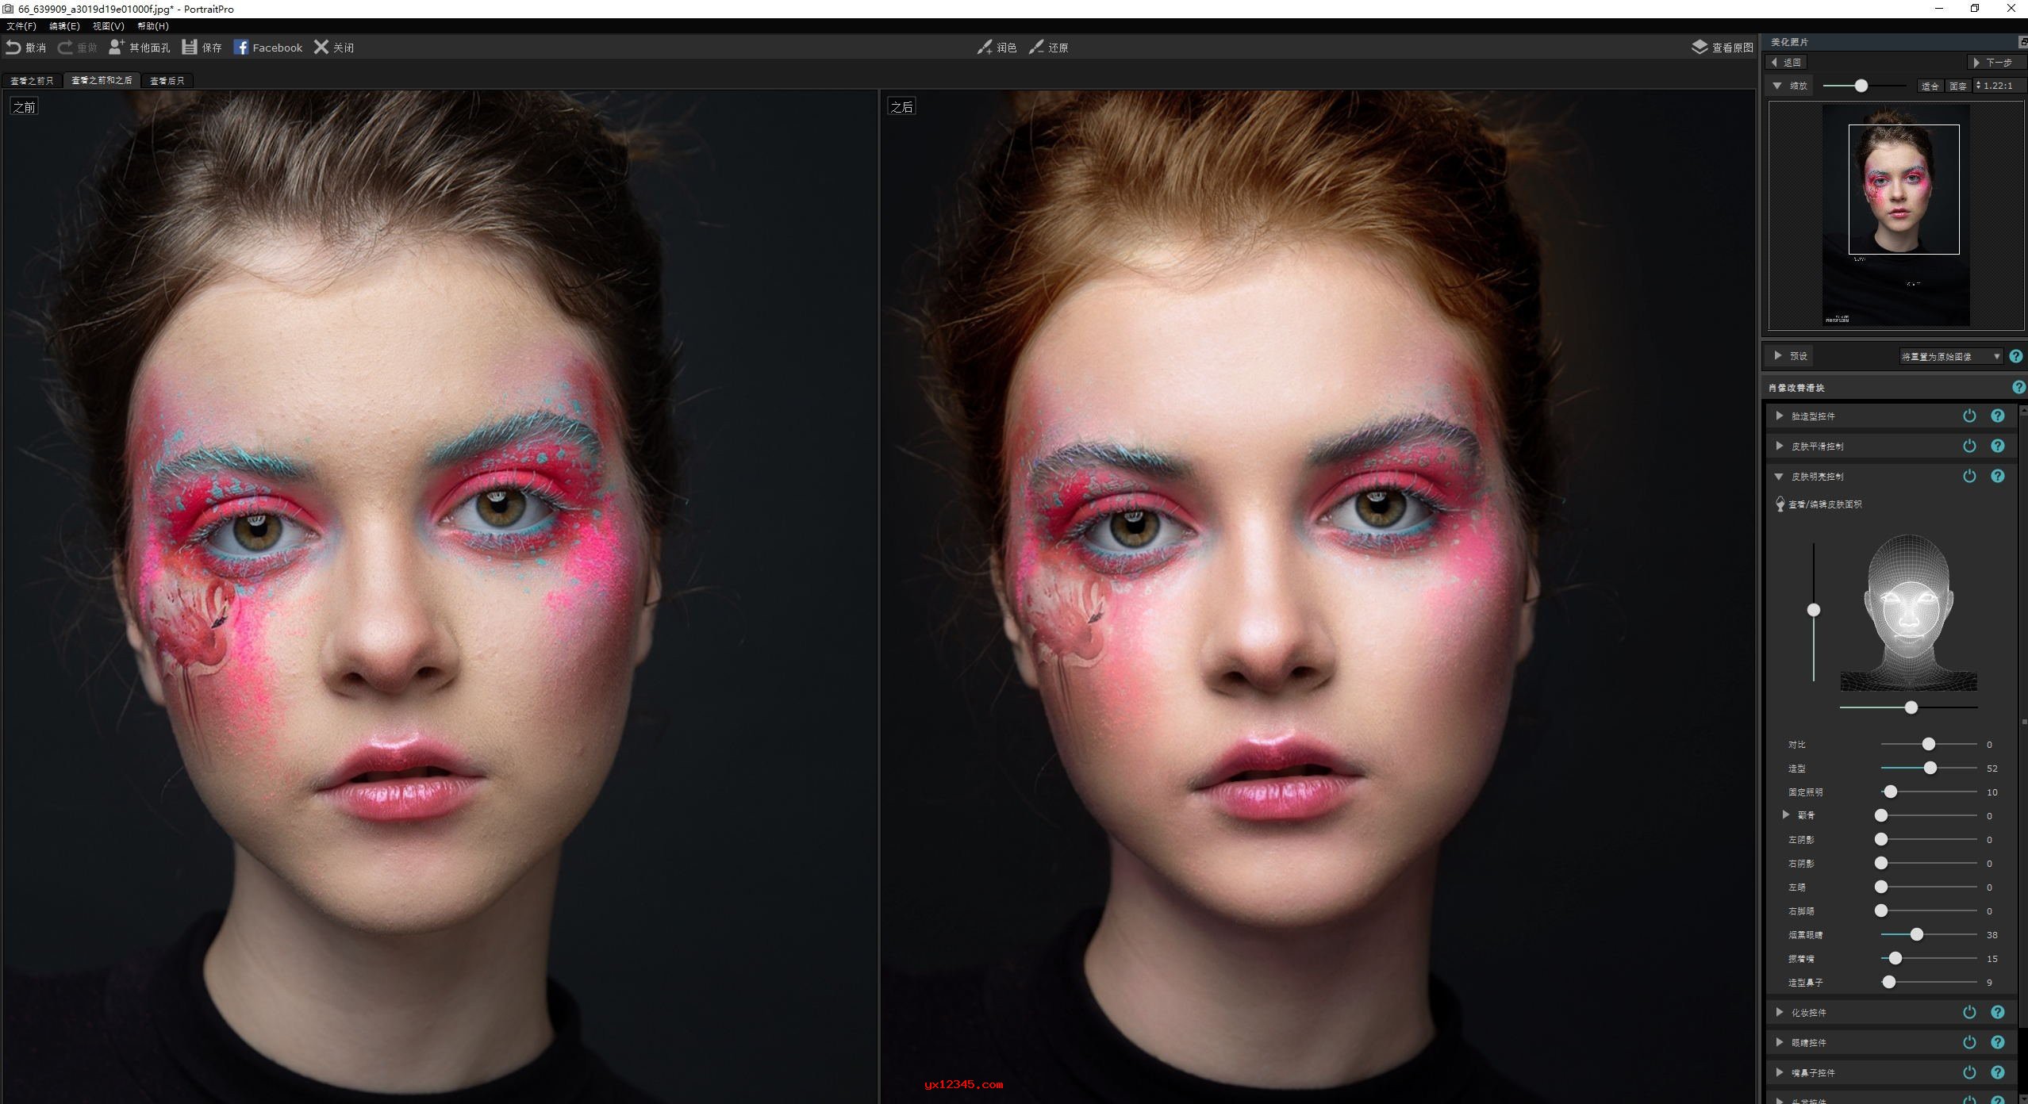Switch to the 查看之前只 tab

click(x=32, y=80)
